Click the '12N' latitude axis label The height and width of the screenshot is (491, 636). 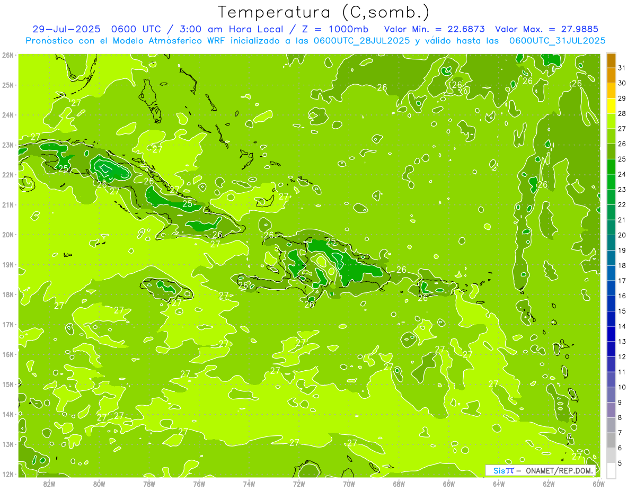pyautogui.click(x=7, y=474)
